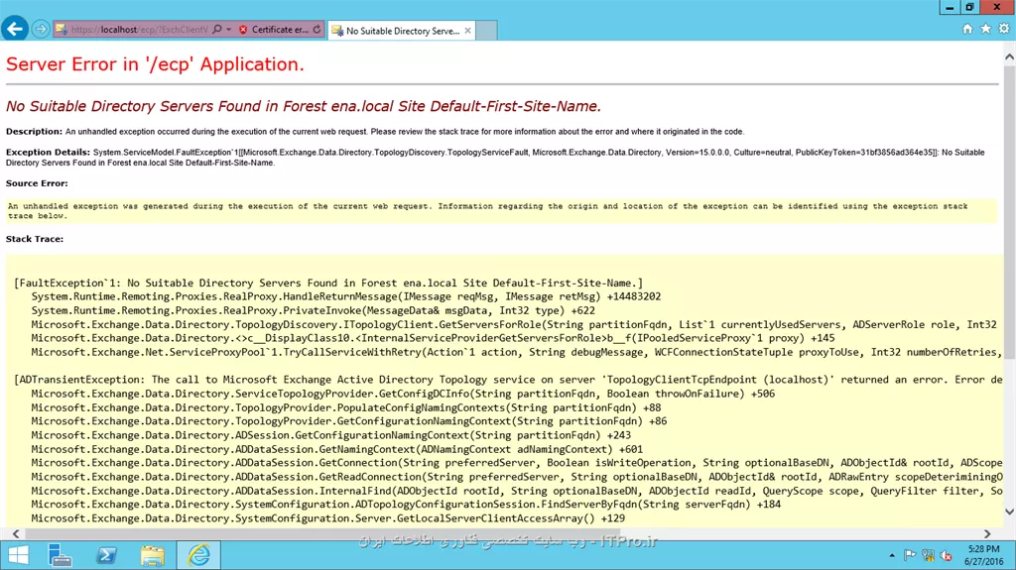Open the Favorites star icon

coord(985,29)
